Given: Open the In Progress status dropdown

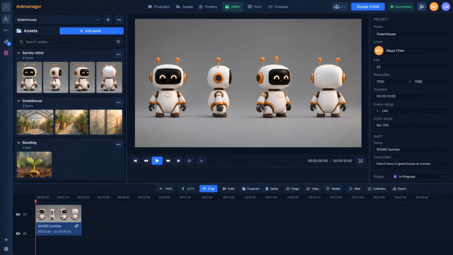Looking at the screenshot, I should coord(420,177).
